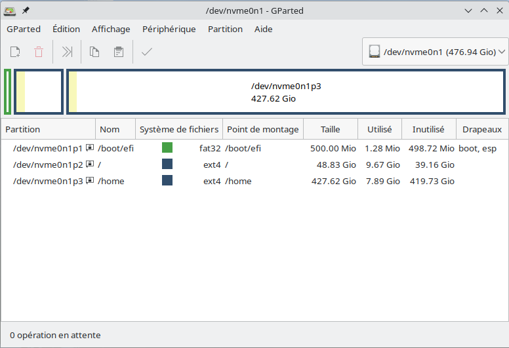Click the Apply all operations checkmark icon
Viewport: 509px width, 348px height.
point(147,52)
